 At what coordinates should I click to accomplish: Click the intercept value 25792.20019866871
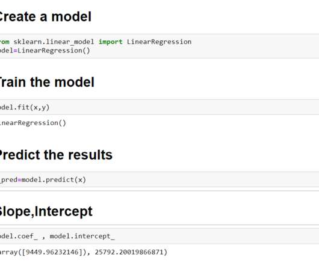(x=129, y=252)
